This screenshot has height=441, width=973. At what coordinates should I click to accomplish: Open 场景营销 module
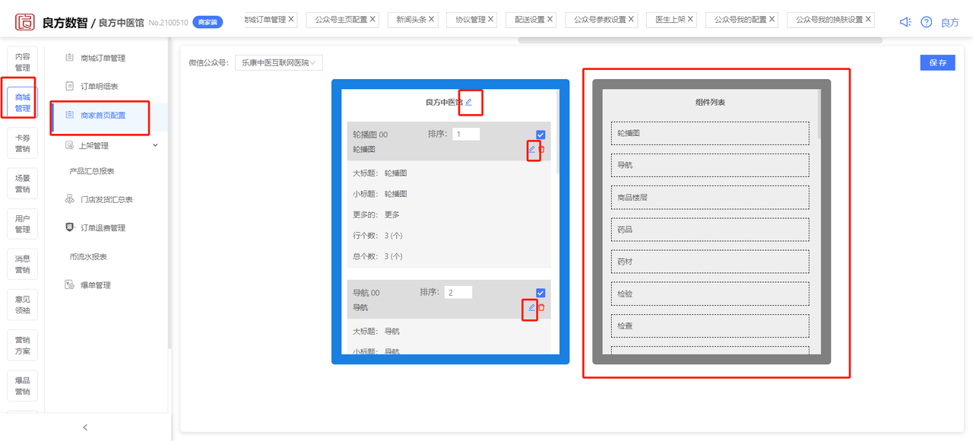click(x=23, y=183)
